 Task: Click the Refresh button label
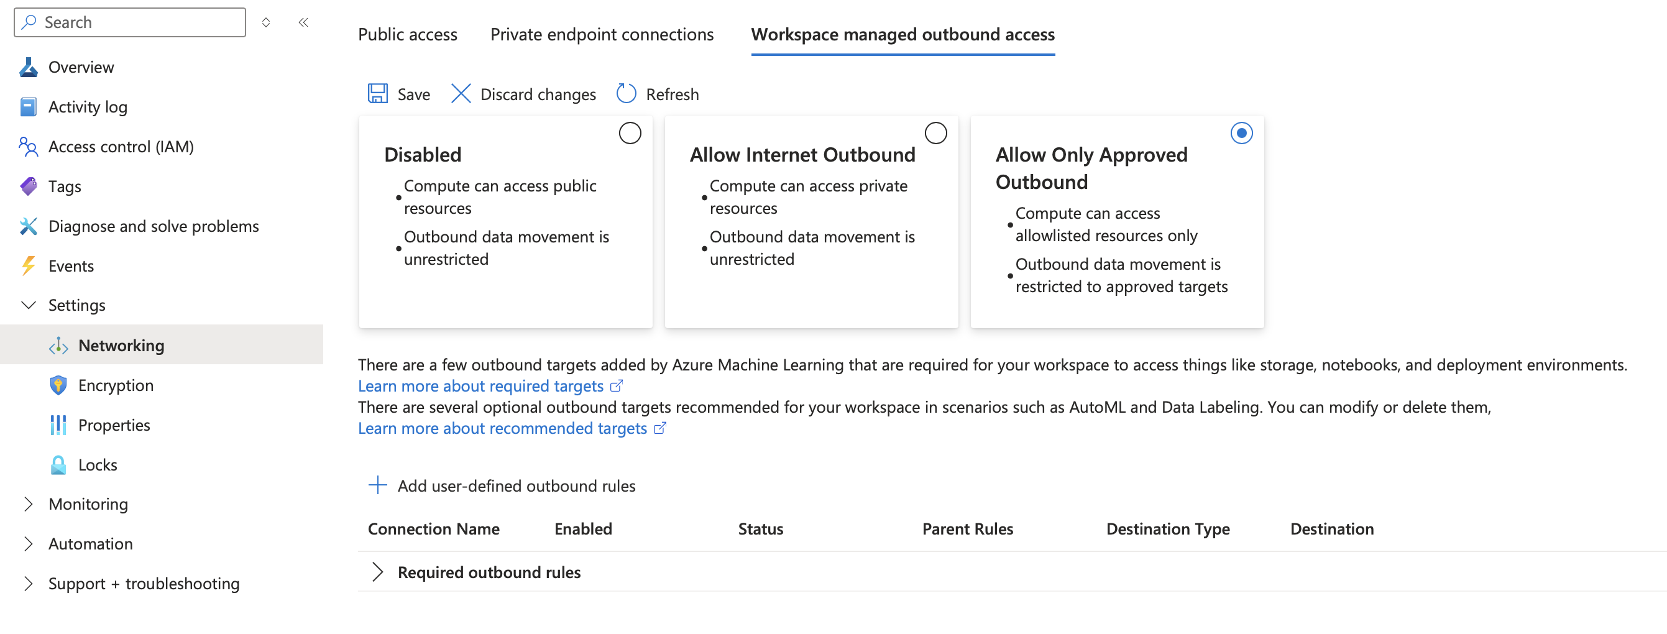(673, 94)
